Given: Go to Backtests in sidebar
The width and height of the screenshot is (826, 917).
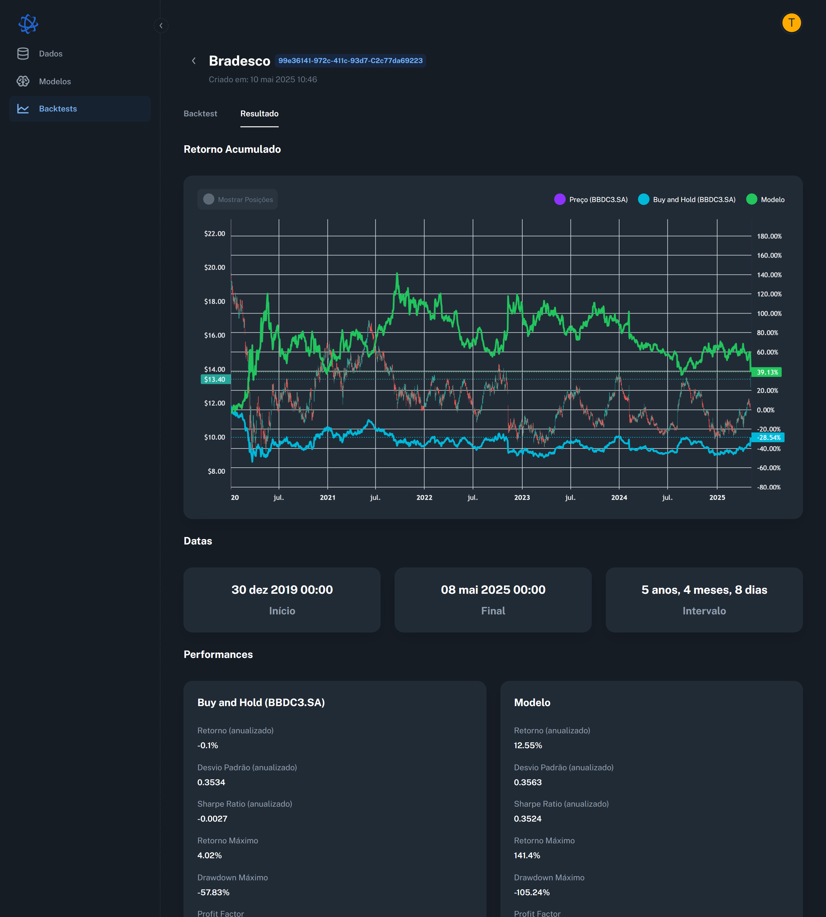Looking at the screenshot, I should click(x=80, y=109).
